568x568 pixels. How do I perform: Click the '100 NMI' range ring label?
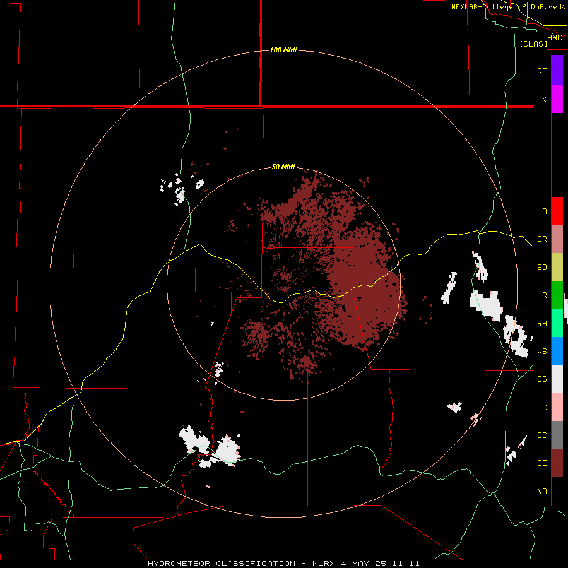(x=283, y=50)
